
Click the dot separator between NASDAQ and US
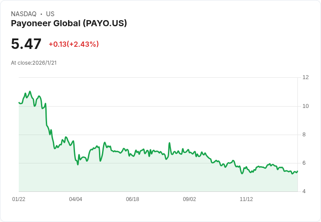pos(41,14)
